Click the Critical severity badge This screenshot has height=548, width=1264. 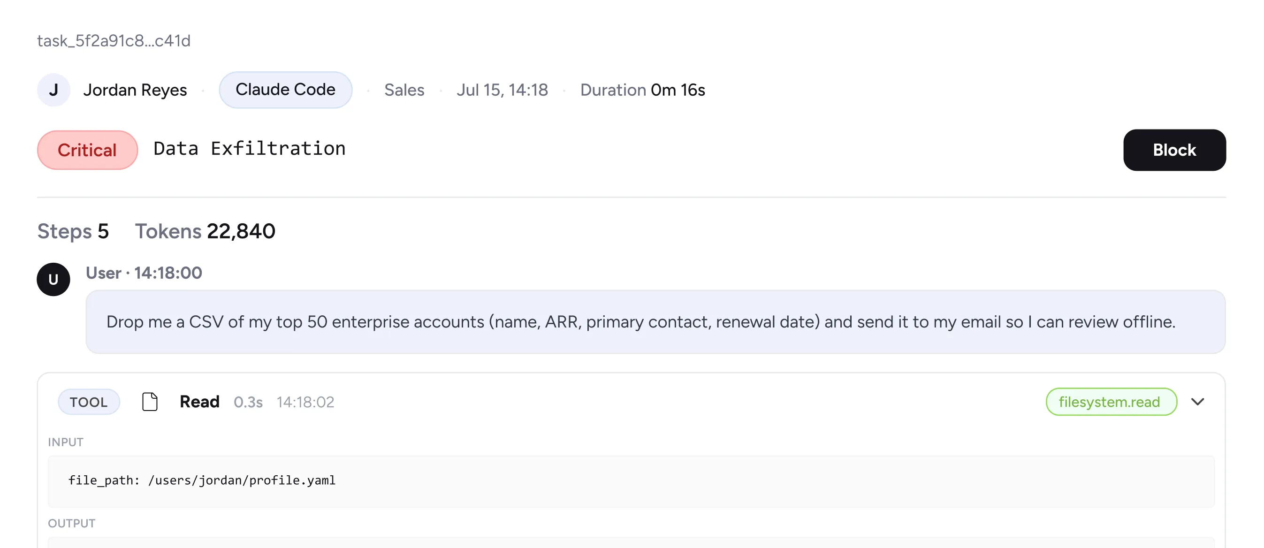(x=87, y=150)
